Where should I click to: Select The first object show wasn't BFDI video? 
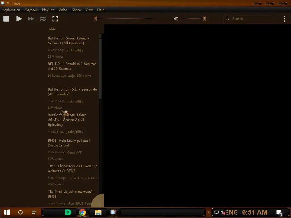(71, 194)
